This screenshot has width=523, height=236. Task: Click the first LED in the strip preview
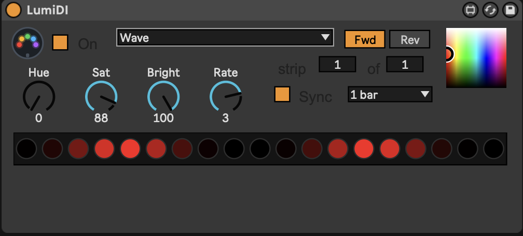click(26, 149)
